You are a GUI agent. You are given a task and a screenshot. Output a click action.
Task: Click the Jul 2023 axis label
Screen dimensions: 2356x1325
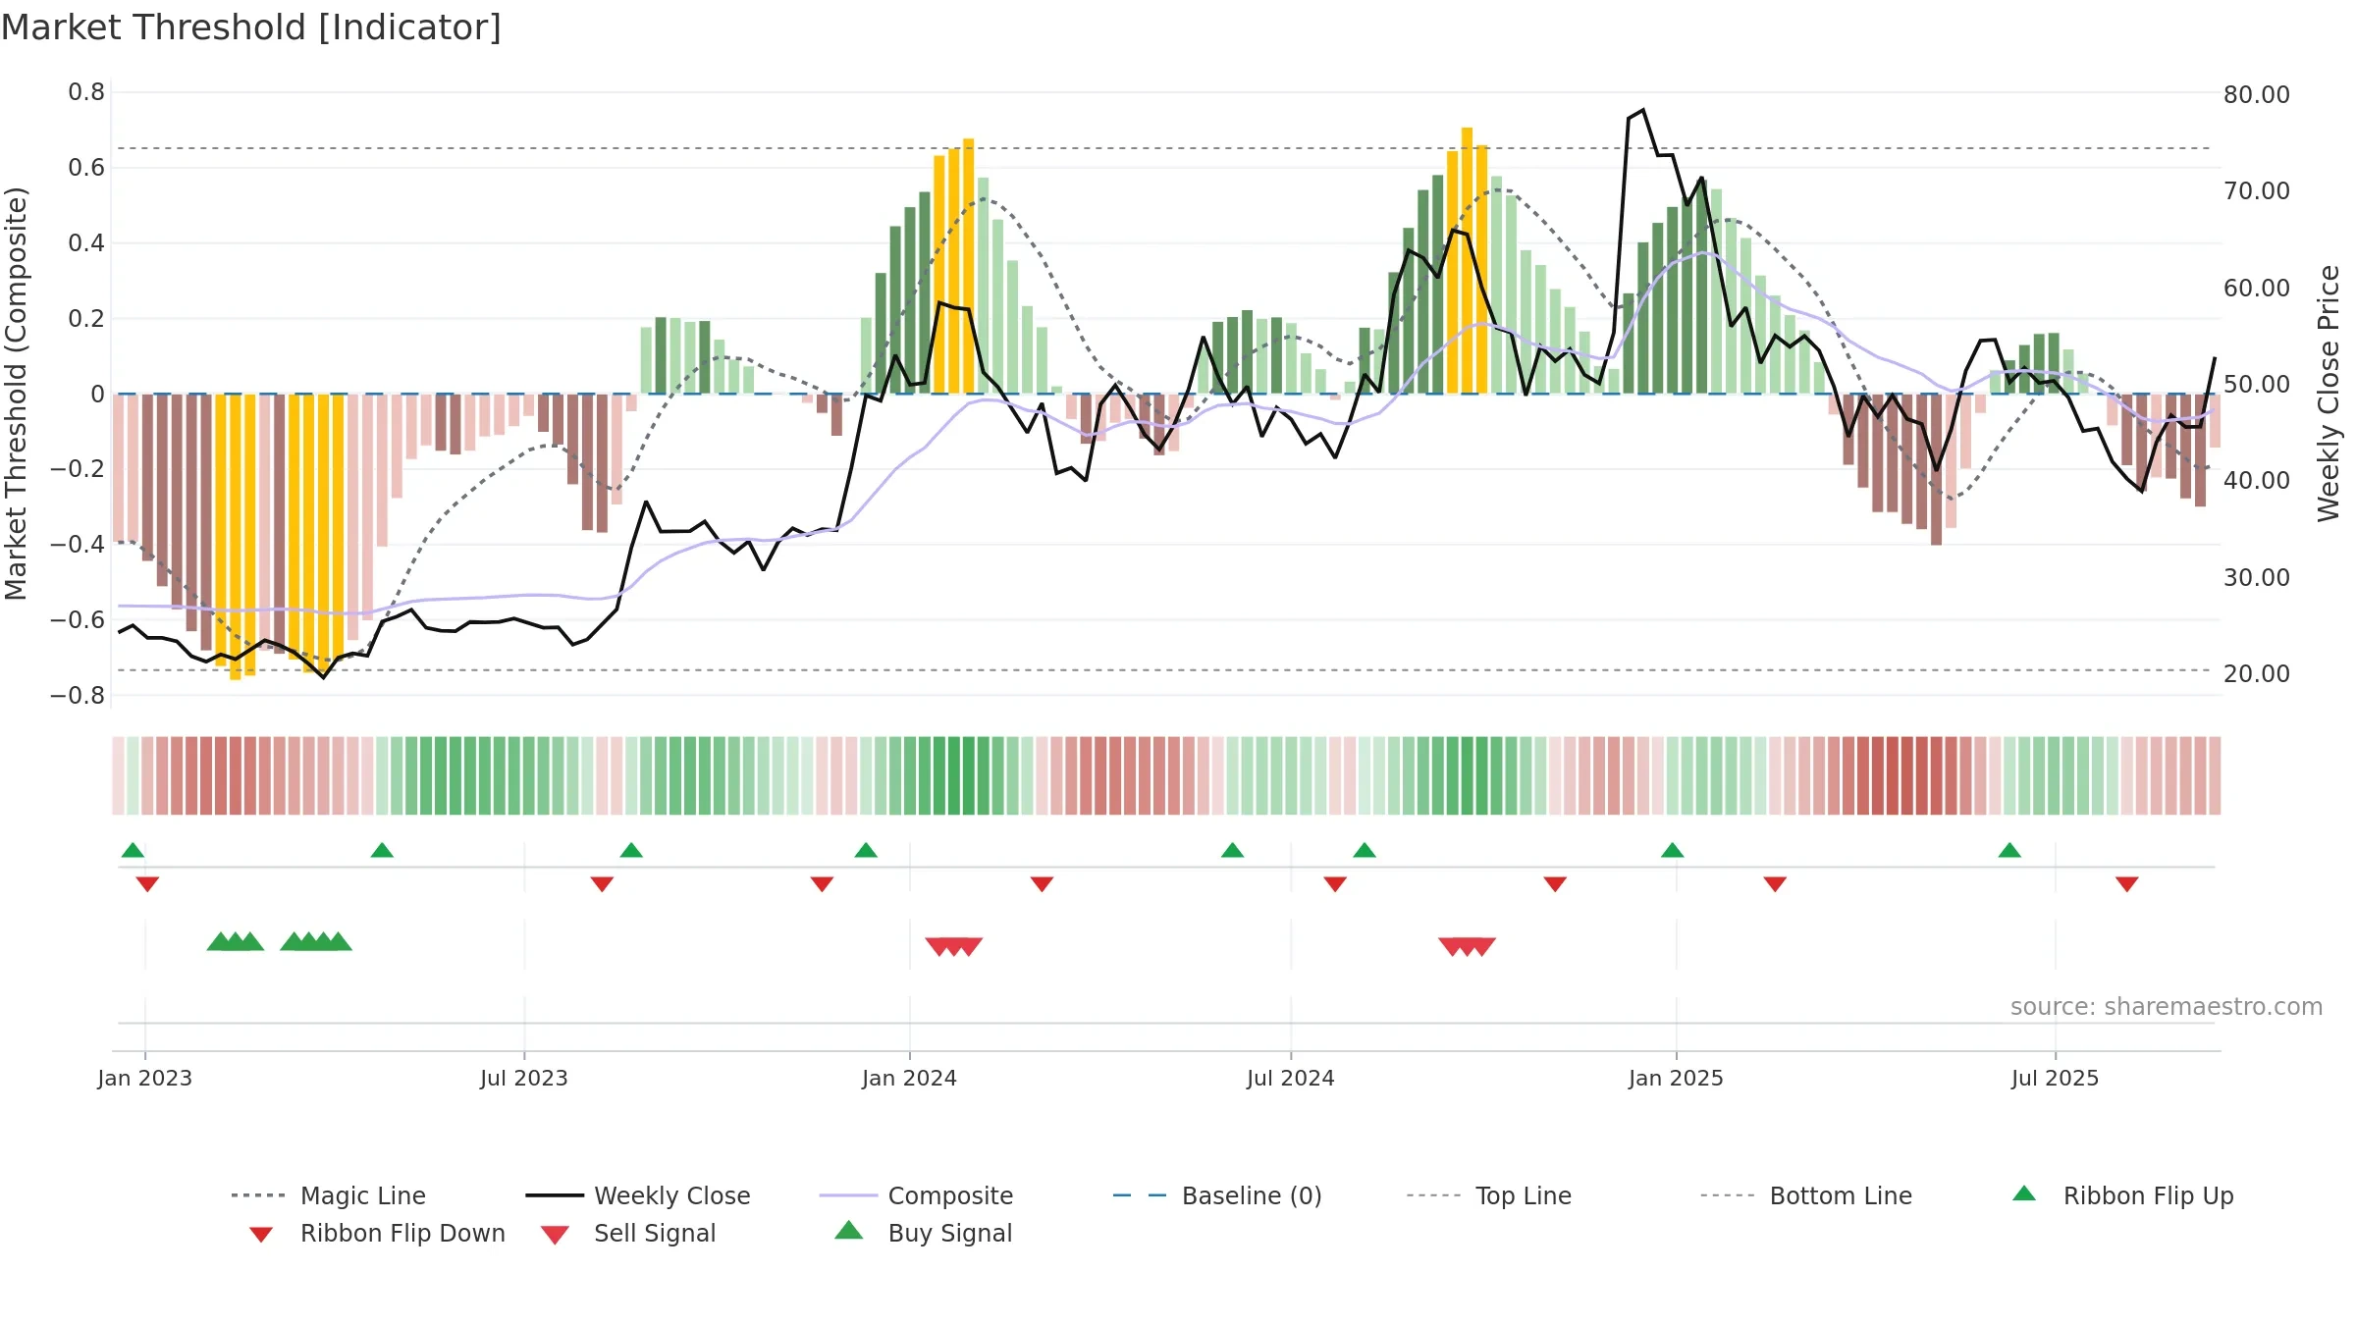click(524, 1078)
